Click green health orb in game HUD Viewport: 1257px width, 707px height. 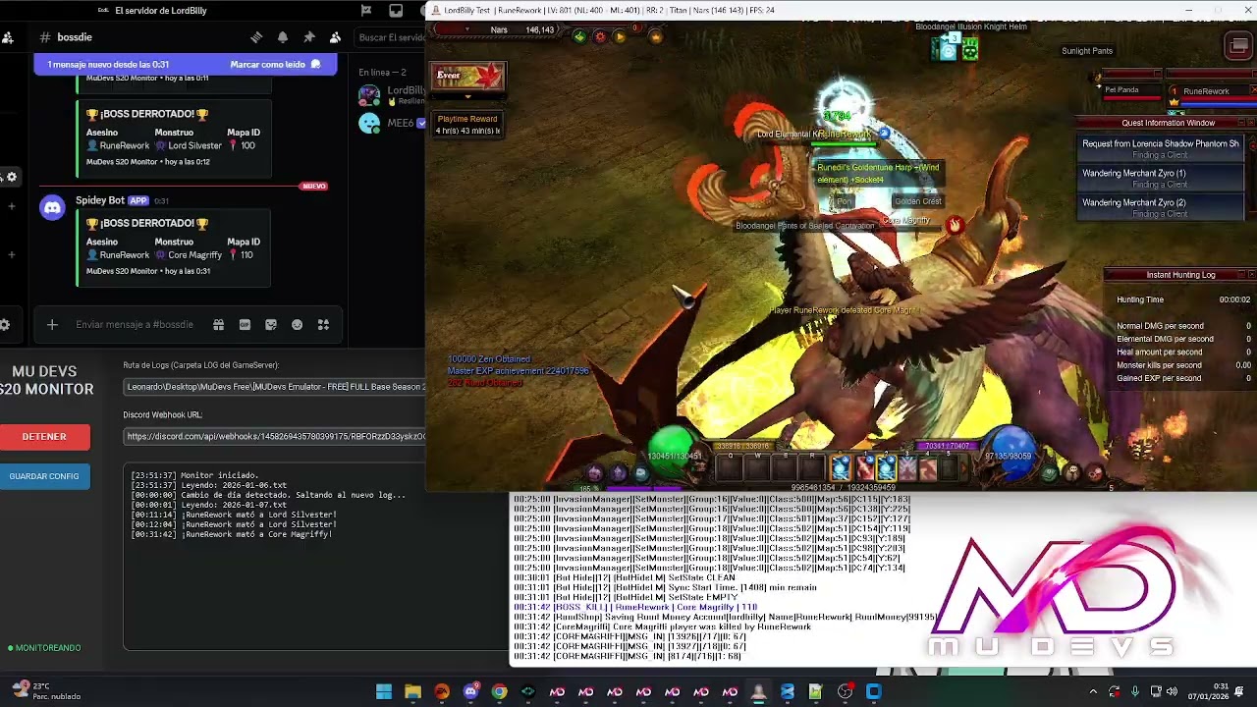click(673, 452)
